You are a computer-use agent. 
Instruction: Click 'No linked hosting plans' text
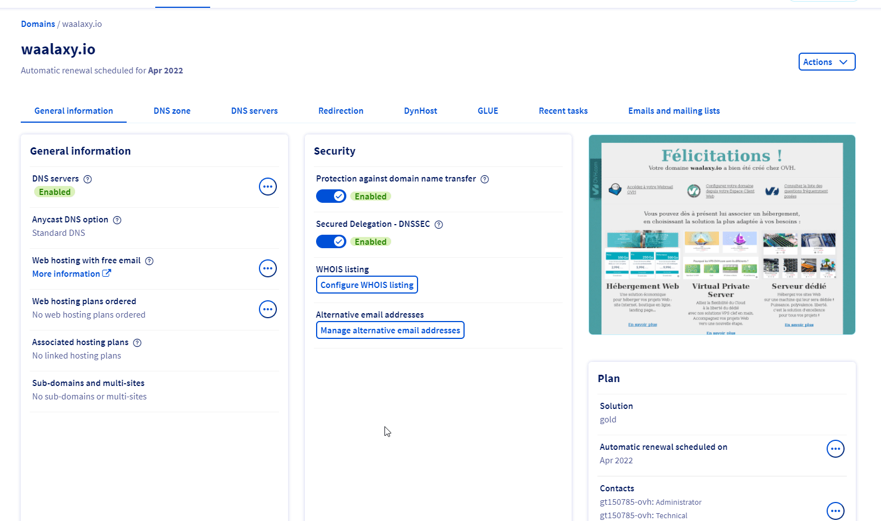click(x=77, y=356)
